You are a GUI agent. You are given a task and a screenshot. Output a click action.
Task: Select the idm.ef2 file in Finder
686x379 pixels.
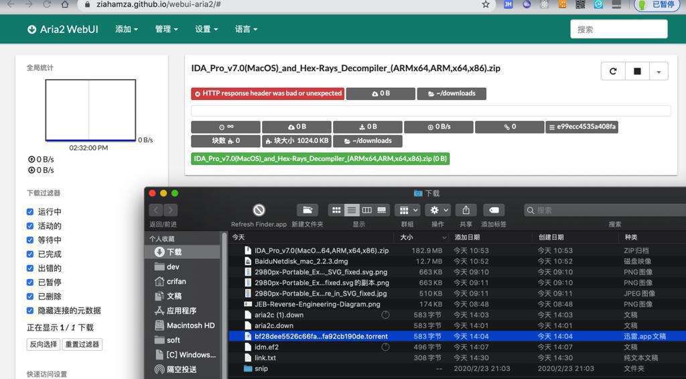tap(457, 347)
